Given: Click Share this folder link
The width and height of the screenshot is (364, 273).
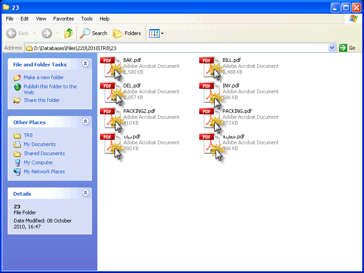Looking at the screenshot, I should (x=41, y=100).
